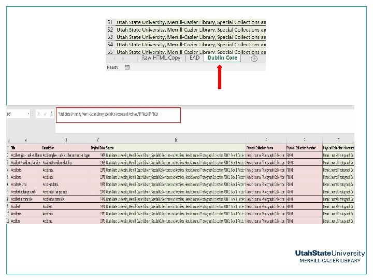Select column E header
The width and height of the screenshot is (373, 280).
coord(266,141)
